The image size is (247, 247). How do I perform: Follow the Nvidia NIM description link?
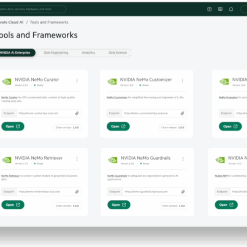click(221, 176)
